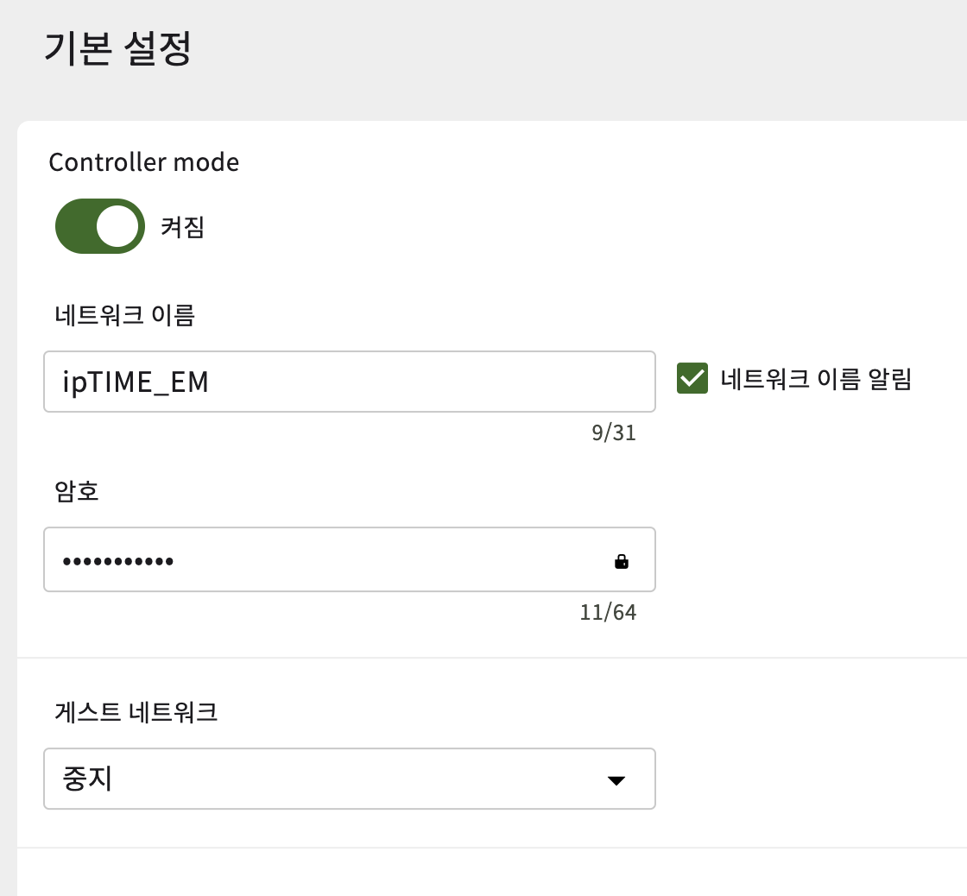Screen dimensions: 967x896
Task: Click the 기본 설정 page heading
Action: (117, 48)
